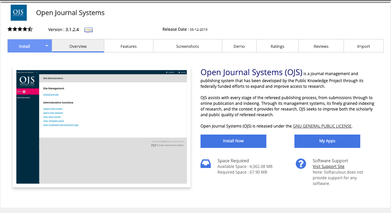
Task: Open the version changelog speech bubble icon
Action: (89, 30)
